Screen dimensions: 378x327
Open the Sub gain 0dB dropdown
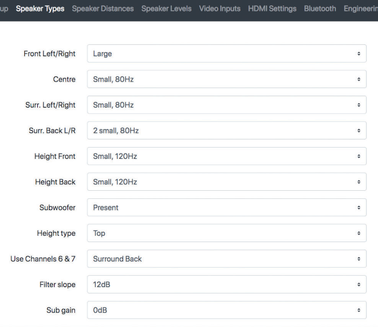[x=227, y=310]
